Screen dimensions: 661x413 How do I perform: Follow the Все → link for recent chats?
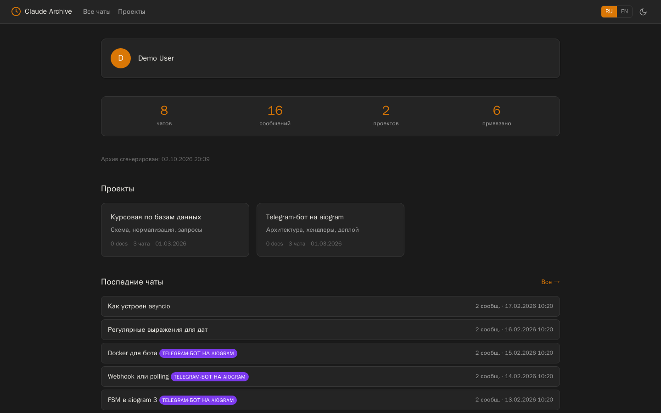550,282
